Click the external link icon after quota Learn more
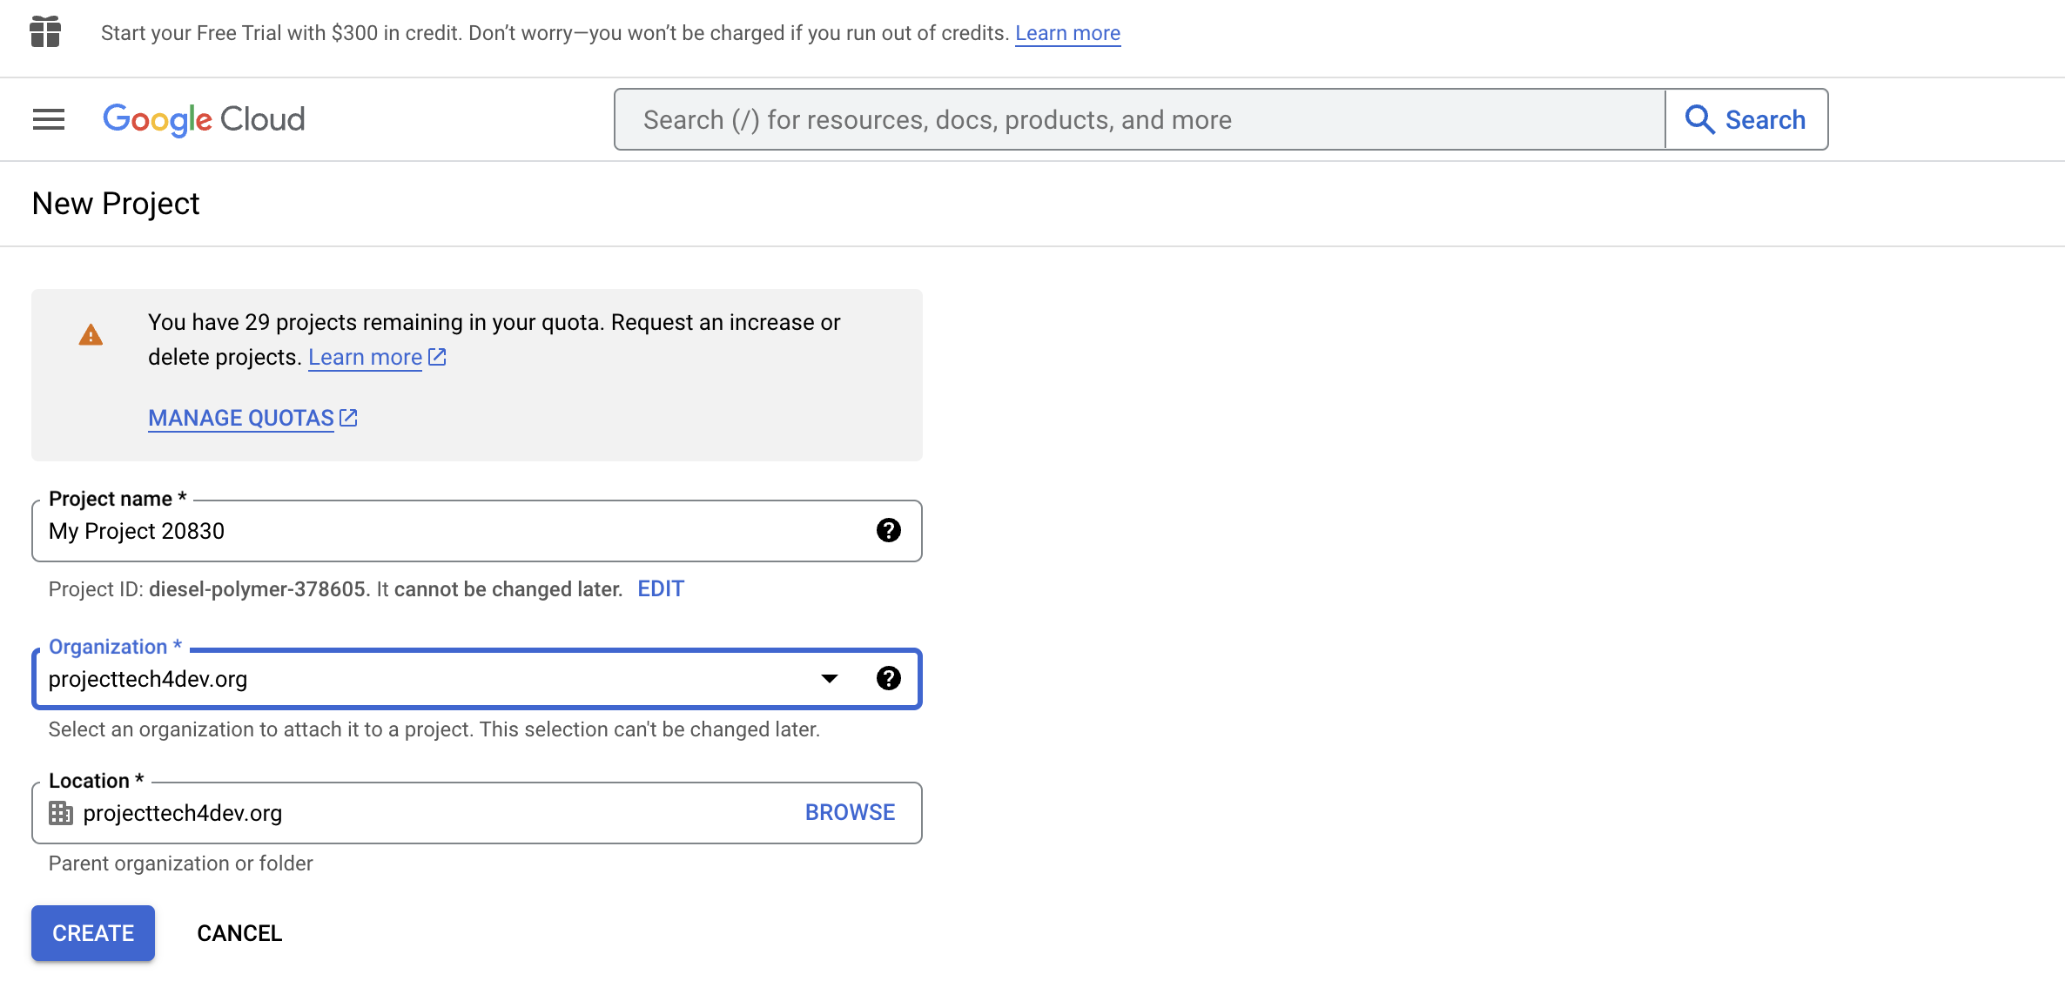This screenshot has height=1001, width=2065. 437,357
